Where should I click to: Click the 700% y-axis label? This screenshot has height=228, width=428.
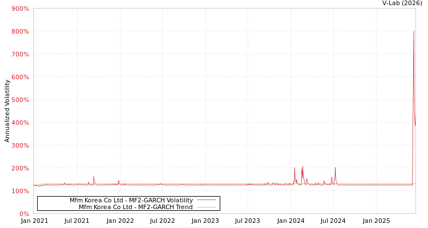(20, 54)
